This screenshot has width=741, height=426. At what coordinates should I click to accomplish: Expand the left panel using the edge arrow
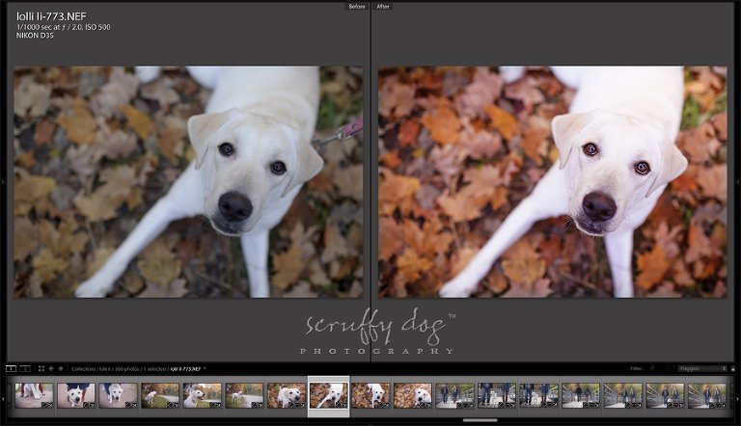tap(3, 181)
